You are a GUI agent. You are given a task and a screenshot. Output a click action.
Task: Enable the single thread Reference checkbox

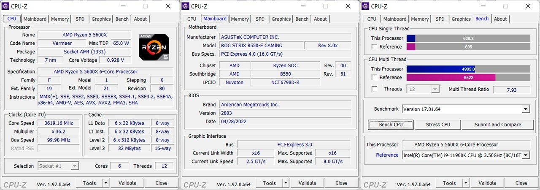click(x=374, y=47)
